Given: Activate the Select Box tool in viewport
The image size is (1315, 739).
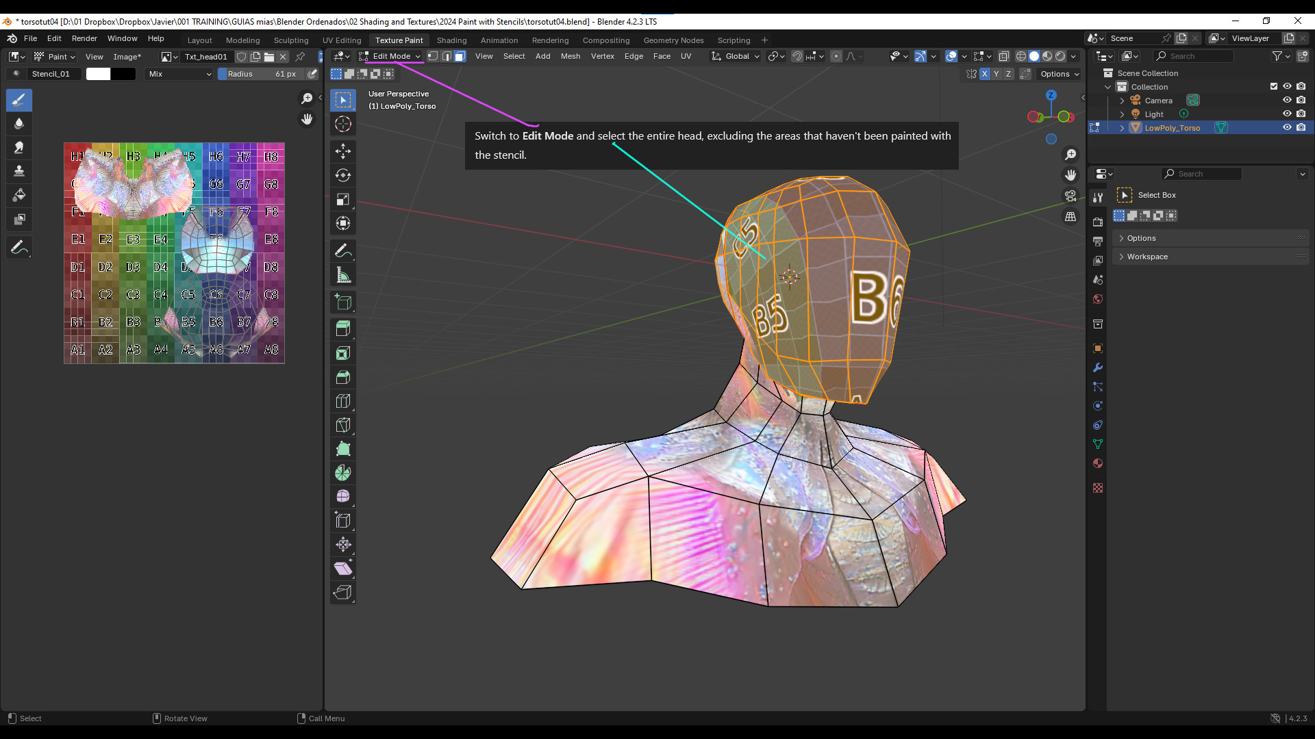Looking at the screenshot, I should tap(343, 100).
